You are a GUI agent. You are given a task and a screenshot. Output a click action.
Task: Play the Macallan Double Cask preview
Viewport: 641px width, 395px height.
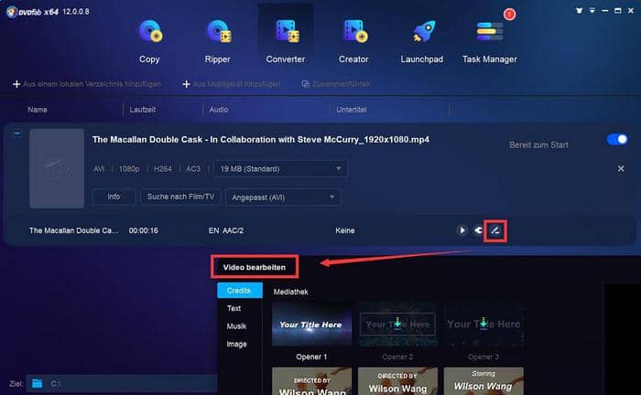462,230
